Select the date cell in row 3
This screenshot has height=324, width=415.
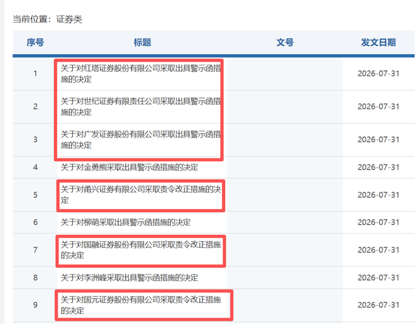tap(378, 139)
